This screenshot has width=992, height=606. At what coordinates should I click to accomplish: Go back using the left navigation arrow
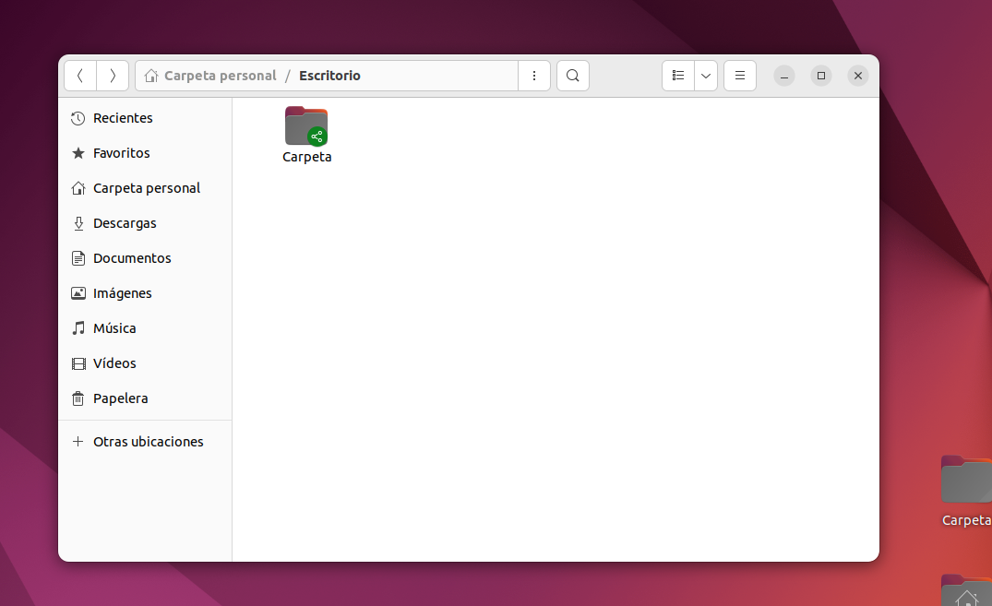(x=80, y=76)
